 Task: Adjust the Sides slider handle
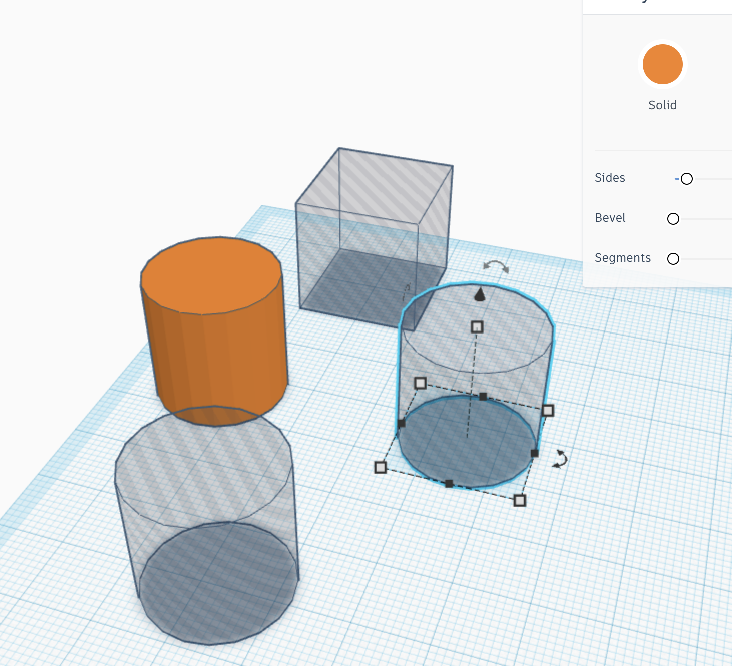click(687, 179)
